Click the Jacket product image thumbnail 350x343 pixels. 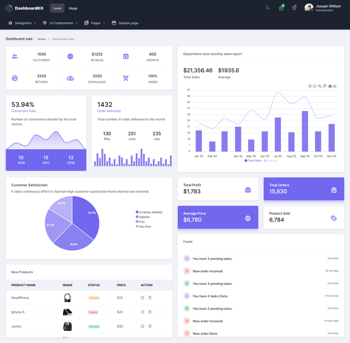(x=67, y=326)
